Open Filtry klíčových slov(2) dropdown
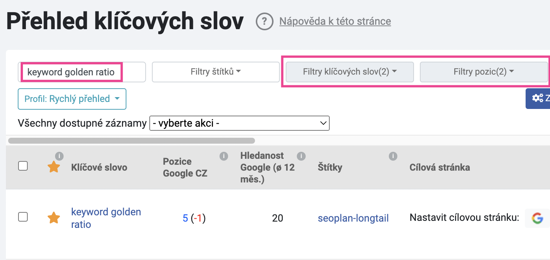The width and height of the screenshot is (550, 260). point(350,72)
